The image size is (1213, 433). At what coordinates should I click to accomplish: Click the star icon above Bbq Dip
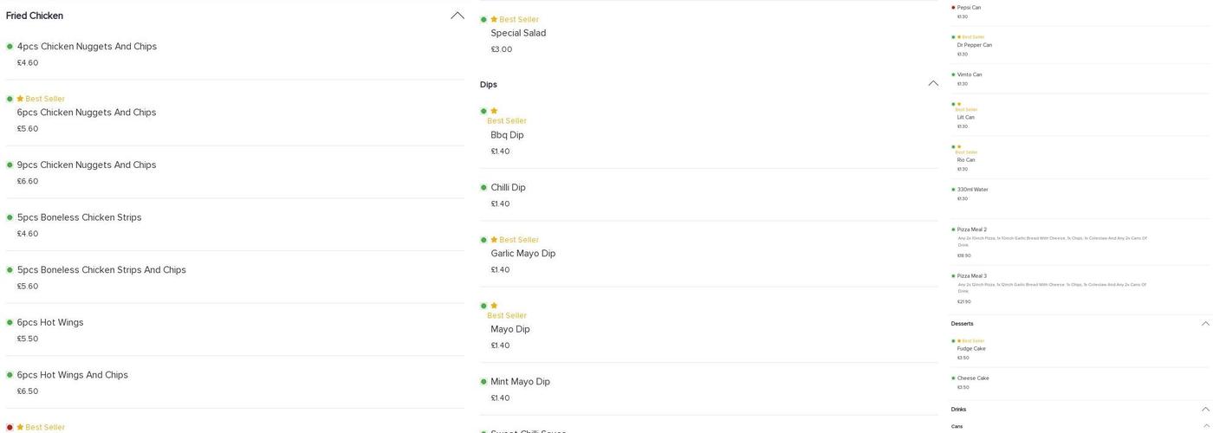point(494,111)
